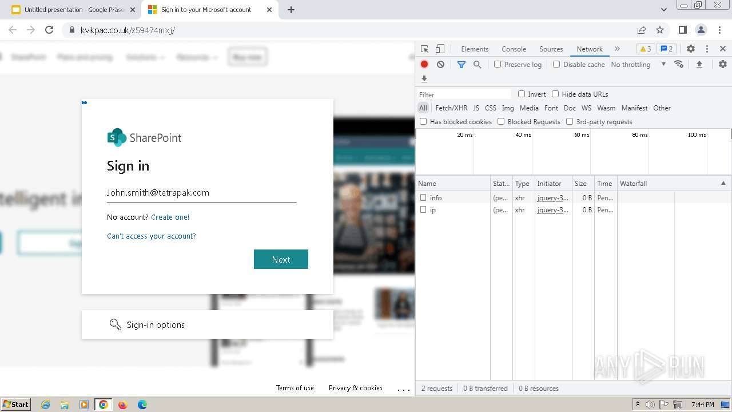This screenshot has width=732, height=412.
Task: Check the Blocked Requests checkbox
Action: [x=501, y=121]
